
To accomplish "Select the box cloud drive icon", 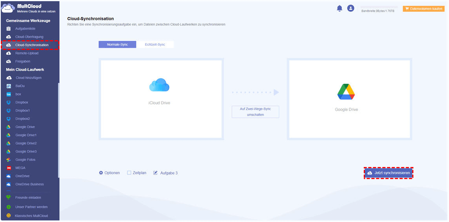I will point(9,94).
